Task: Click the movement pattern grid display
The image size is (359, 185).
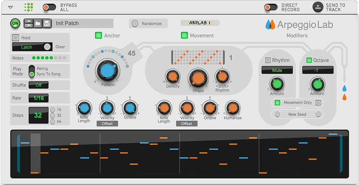Action: 198,57
